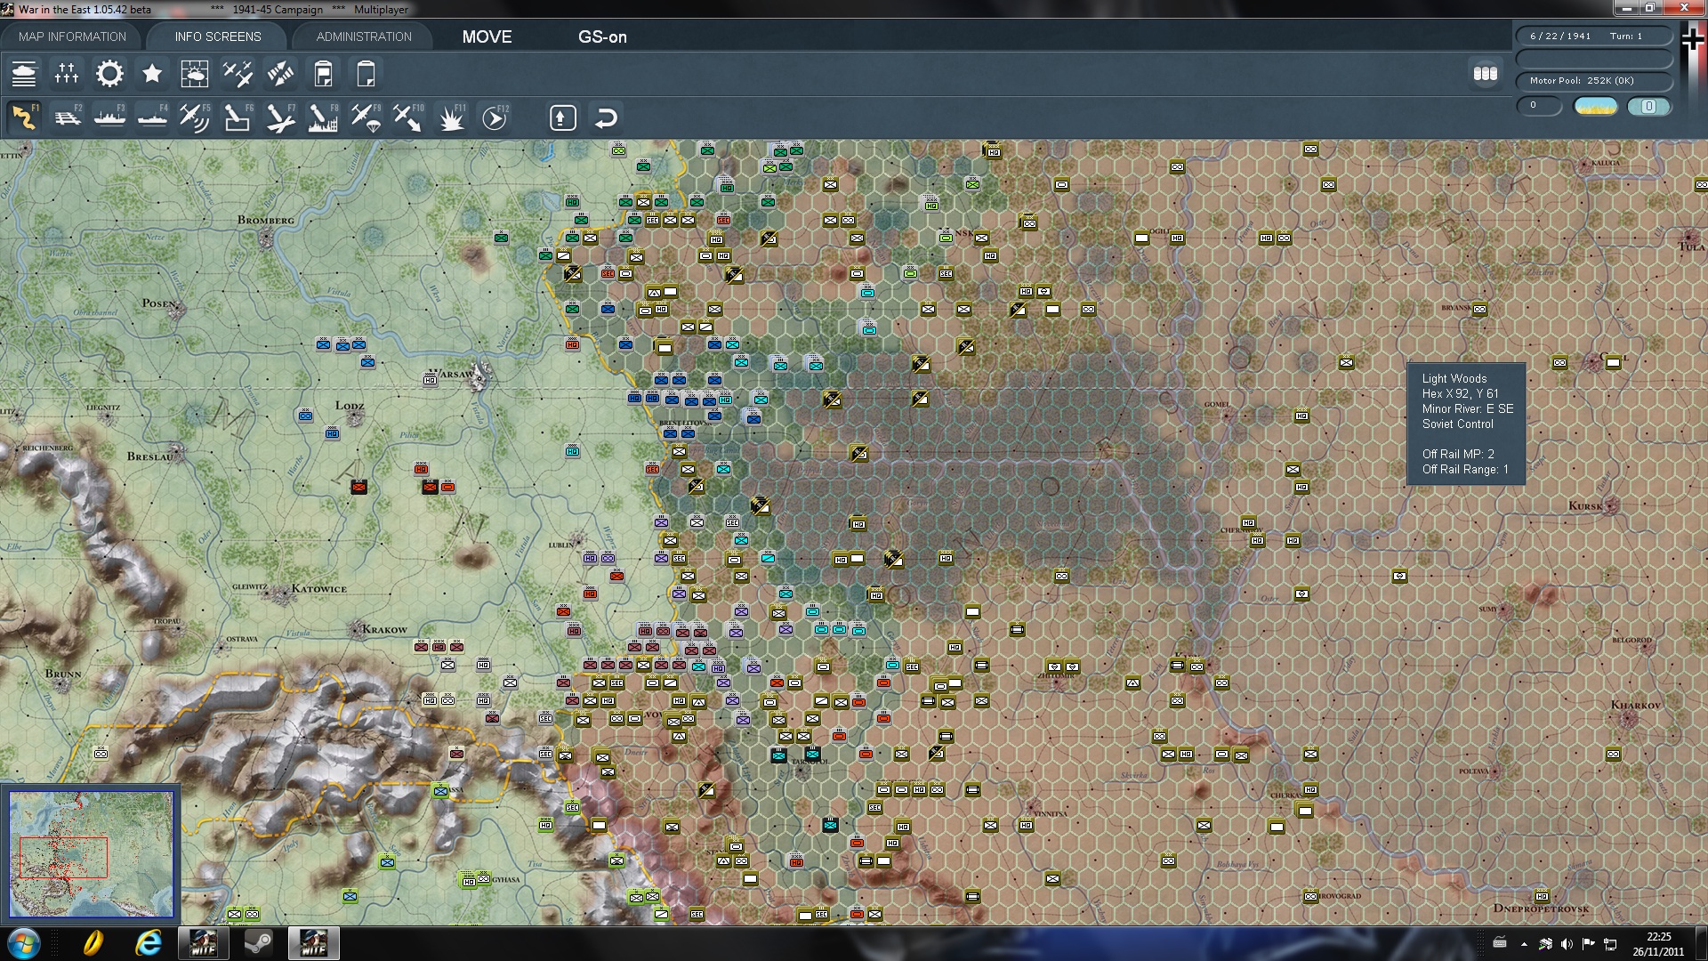Click the undo move arrow icon
The height and width of the screenshot is (961, 1708).
click(606, 117)
